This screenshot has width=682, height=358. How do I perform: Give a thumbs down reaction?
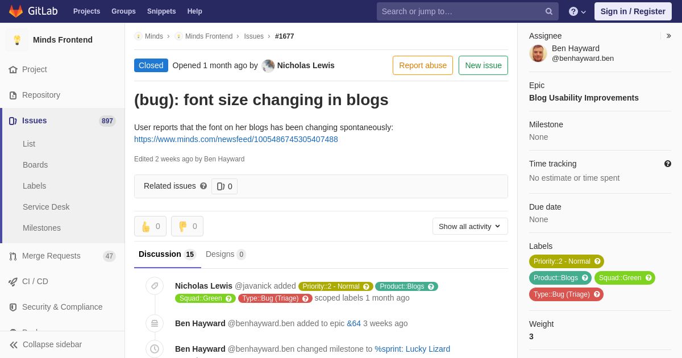coord(188,226)
